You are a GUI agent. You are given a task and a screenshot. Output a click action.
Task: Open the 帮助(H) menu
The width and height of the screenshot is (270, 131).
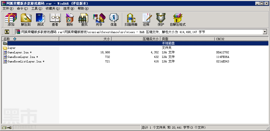[83, 9]
